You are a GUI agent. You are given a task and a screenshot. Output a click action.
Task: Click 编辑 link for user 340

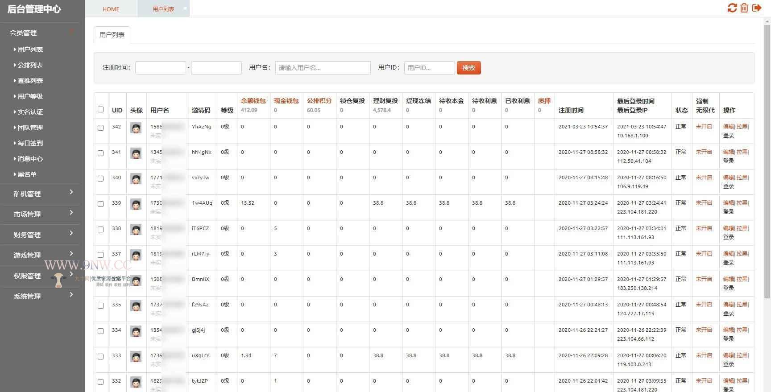click(728, 177)
